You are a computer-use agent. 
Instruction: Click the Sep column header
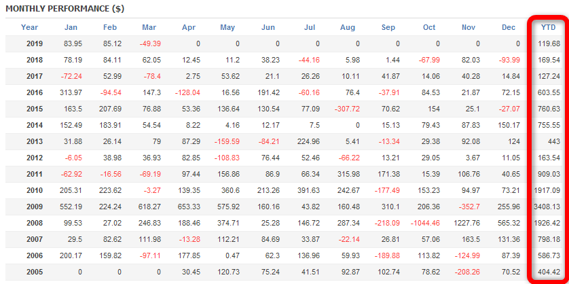[x=388, y=27]
